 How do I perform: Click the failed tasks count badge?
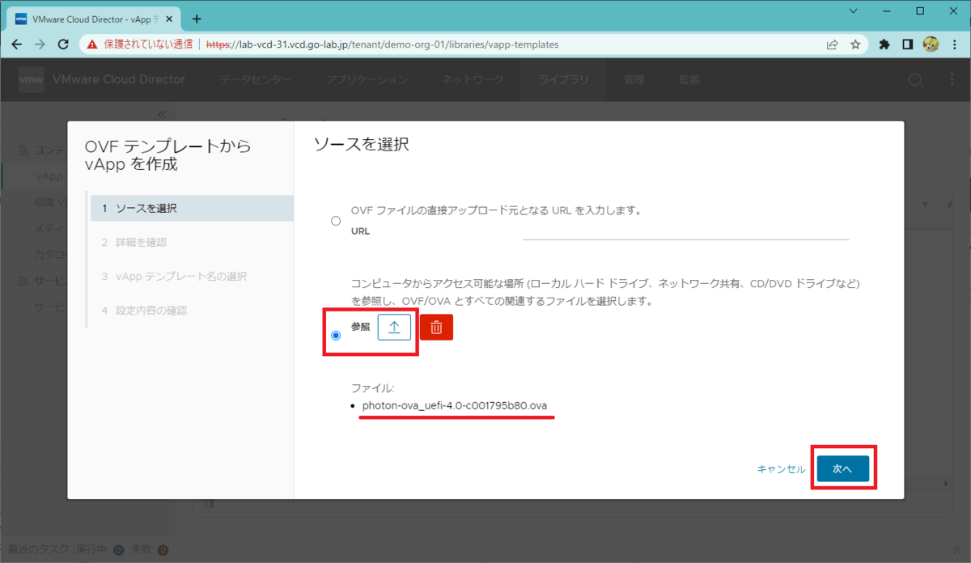(163, 551)
